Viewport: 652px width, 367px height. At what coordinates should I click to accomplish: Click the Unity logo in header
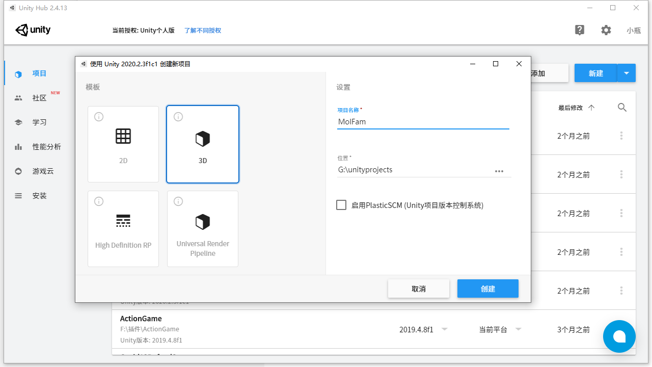(33, 30)
